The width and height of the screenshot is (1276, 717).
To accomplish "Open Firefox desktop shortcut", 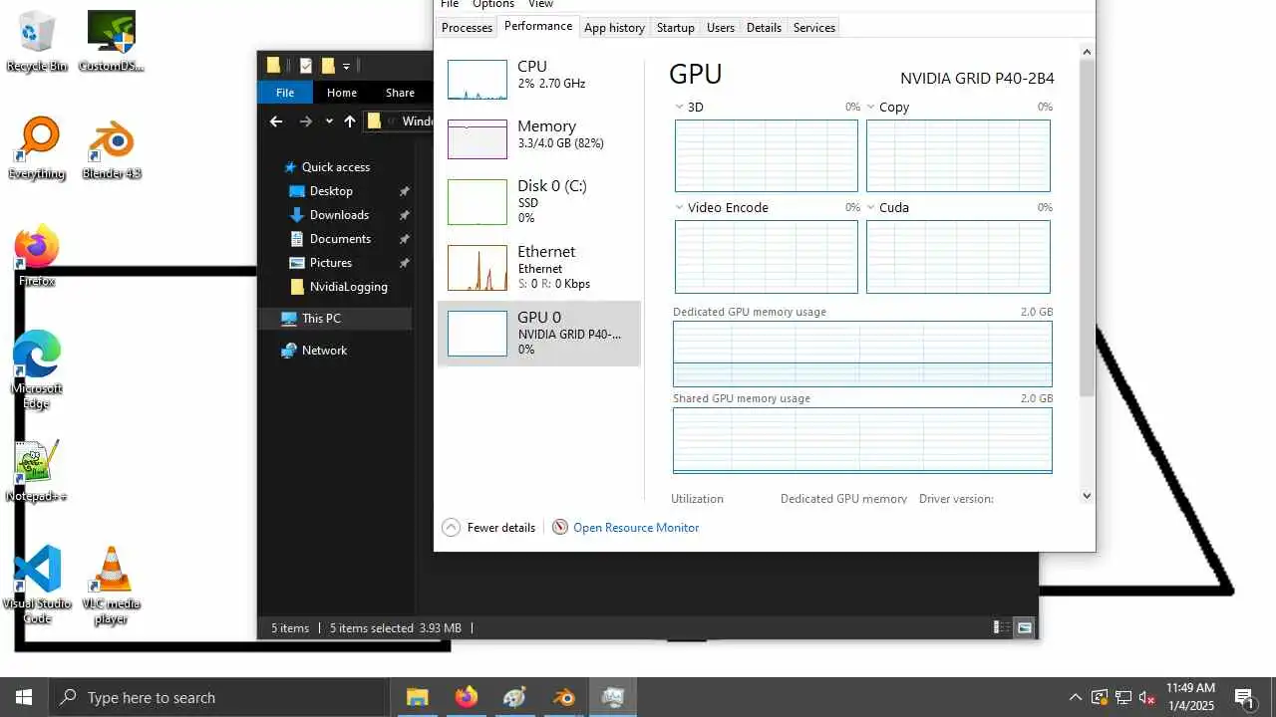I will [37, 256].
